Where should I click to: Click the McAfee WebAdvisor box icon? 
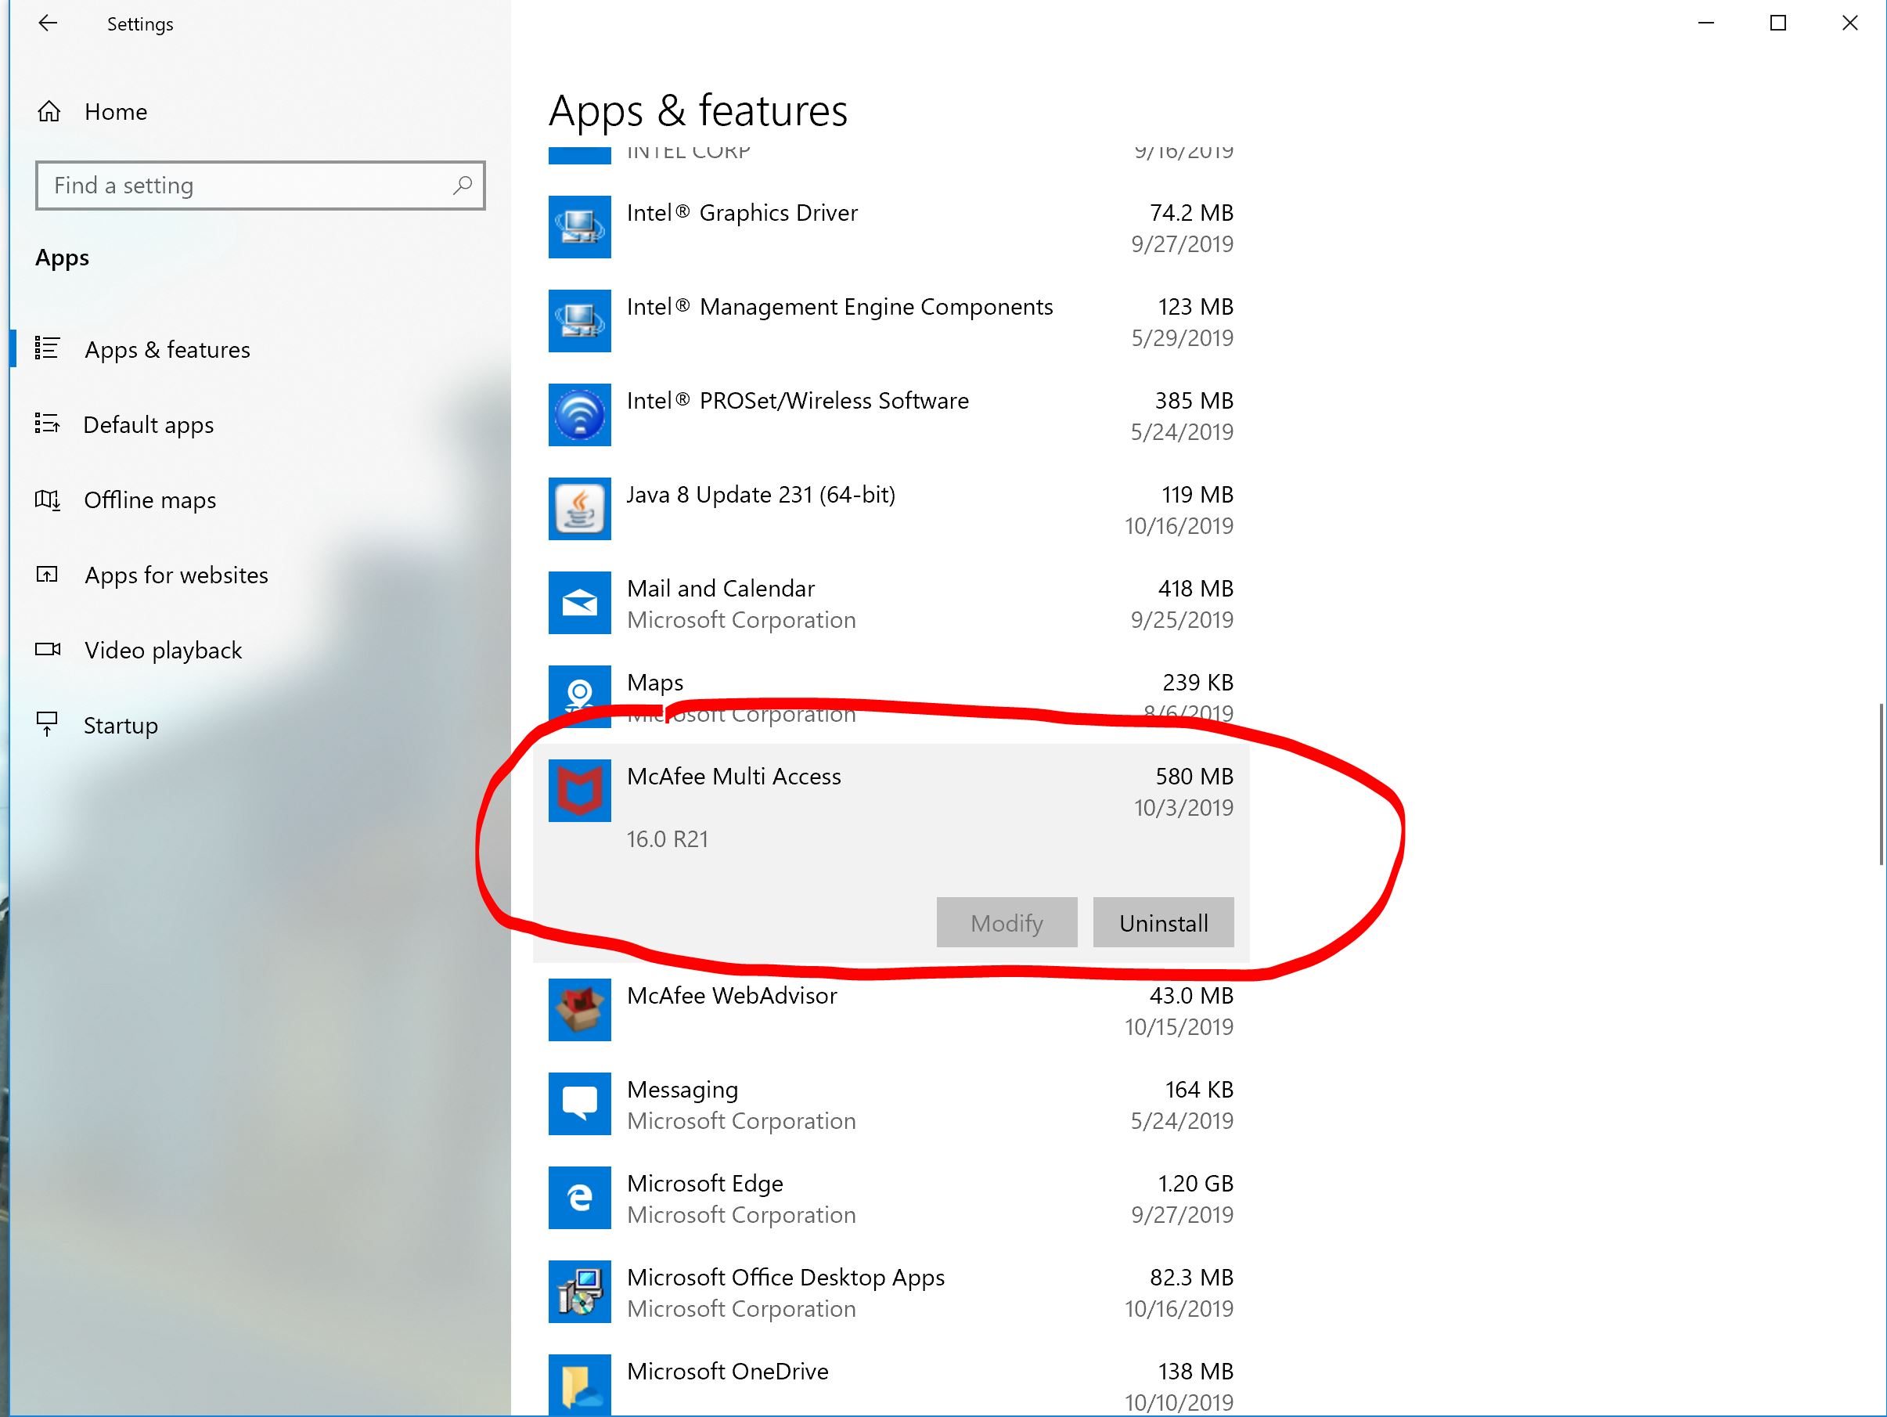point(579,1009)
